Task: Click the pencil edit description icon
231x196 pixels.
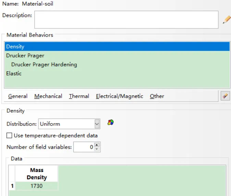Action: (x=227, y=19)
